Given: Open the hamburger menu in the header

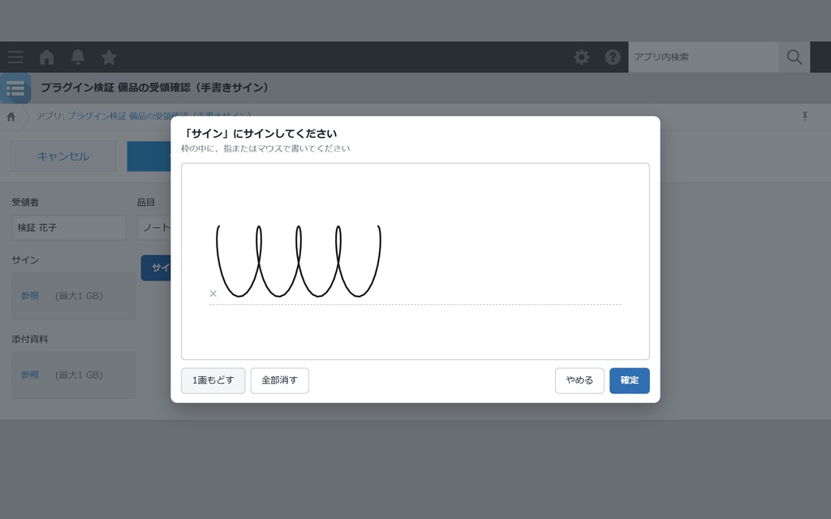Looking at the screenshot, I should pyautogui.click(x=15, y=58).
